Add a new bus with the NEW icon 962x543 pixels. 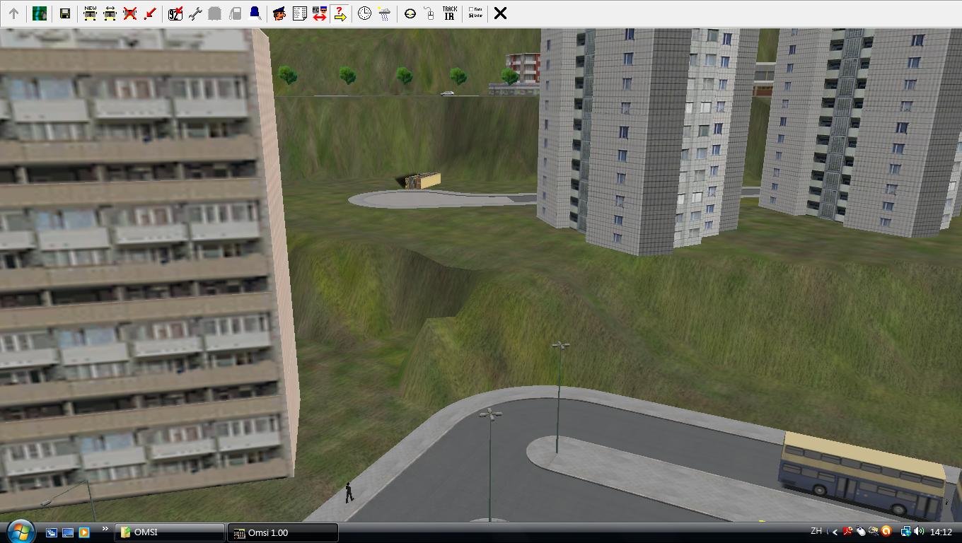(x=90, y=13)
